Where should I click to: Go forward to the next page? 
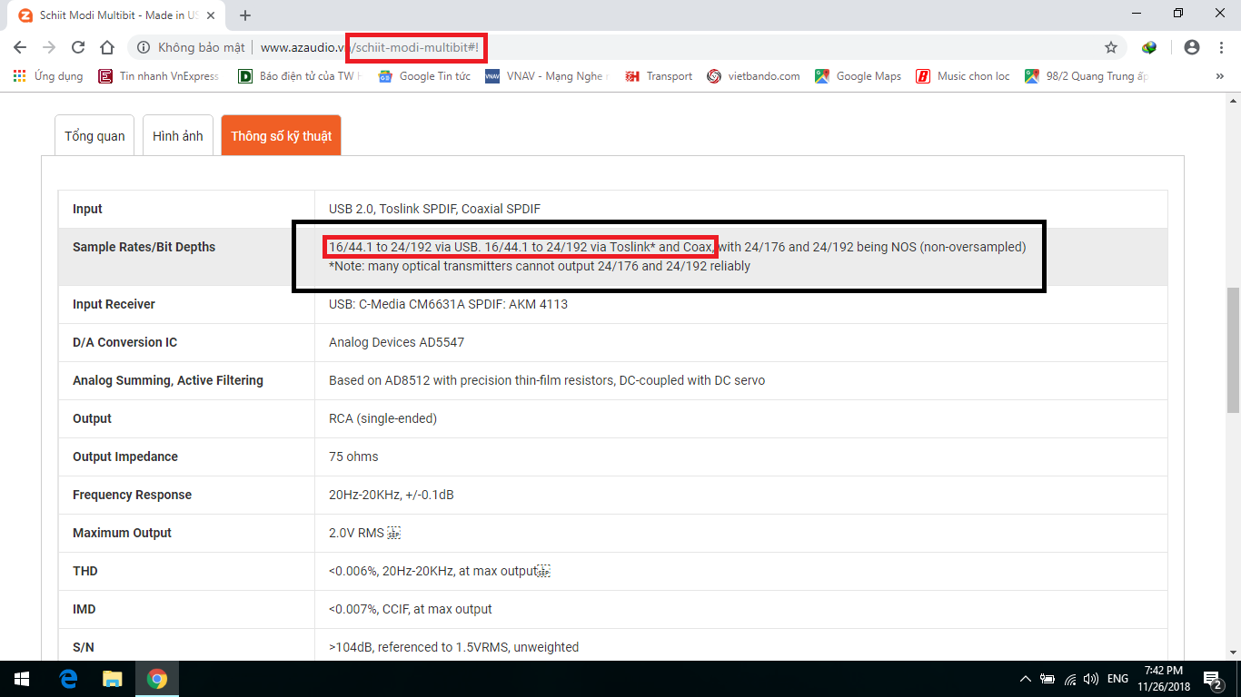click(49, 47)
